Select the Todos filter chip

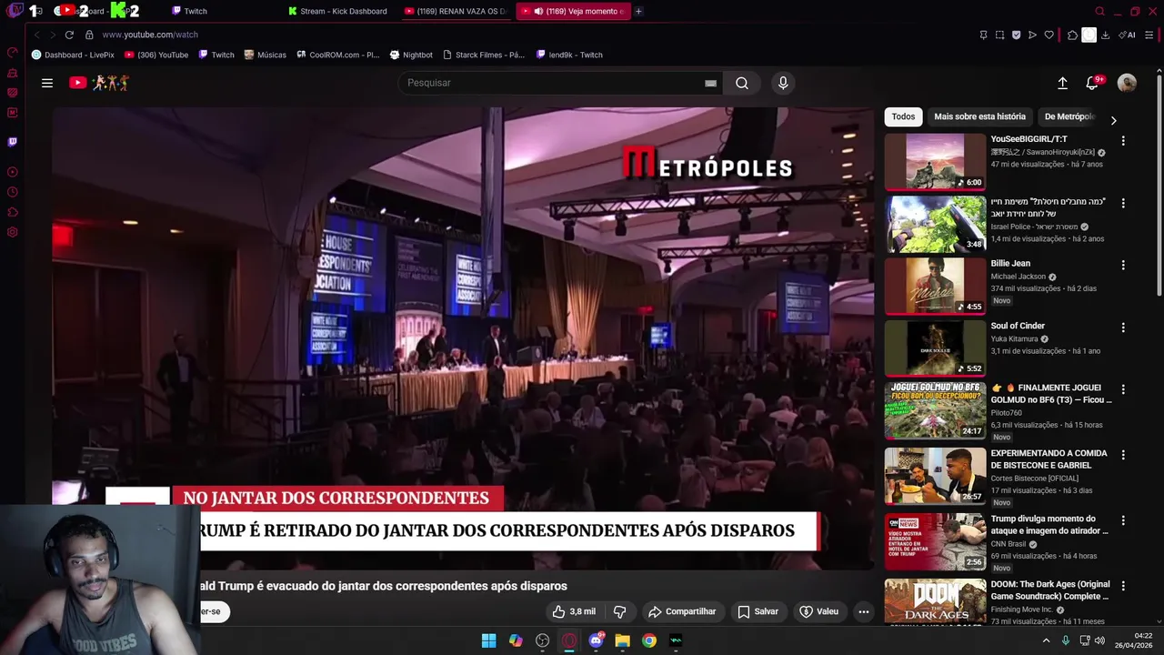coord(903,116)
